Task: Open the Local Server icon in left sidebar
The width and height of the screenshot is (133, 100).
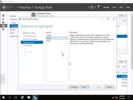Action: click(3, 19)
